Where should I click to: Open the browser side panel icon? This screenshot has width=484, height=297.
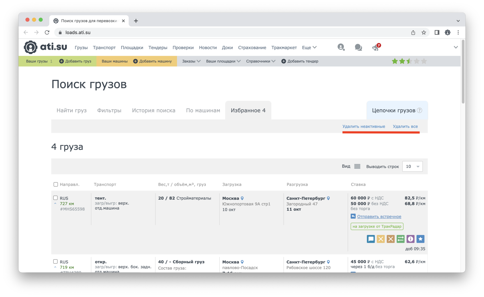(437, 33)
